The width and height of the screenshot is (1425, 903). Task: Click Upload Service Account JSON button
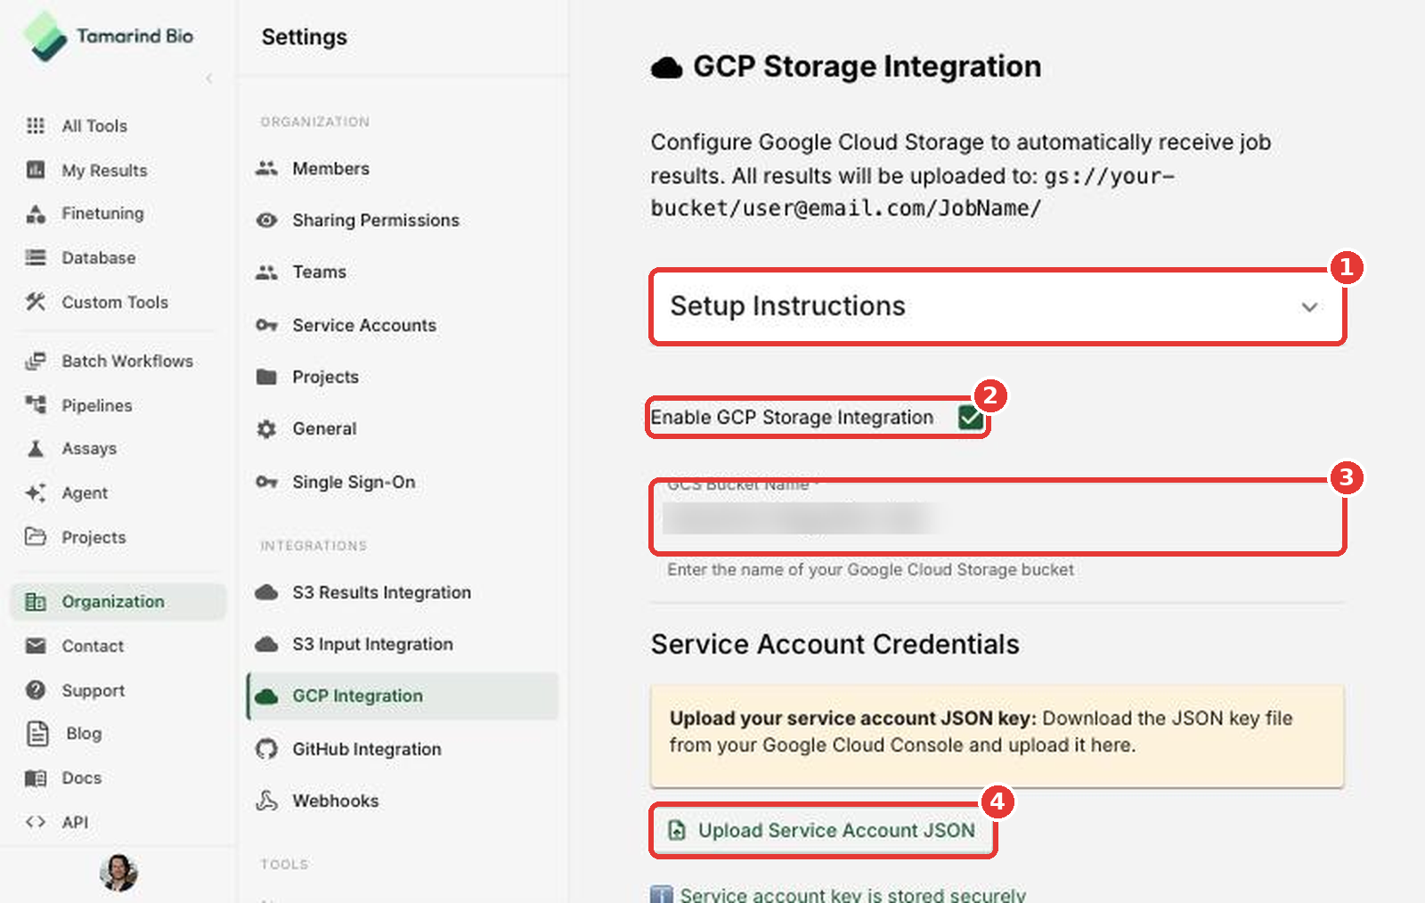click(x=822, y=830)
